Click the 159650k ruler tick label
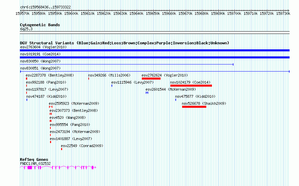 (153, 13)
